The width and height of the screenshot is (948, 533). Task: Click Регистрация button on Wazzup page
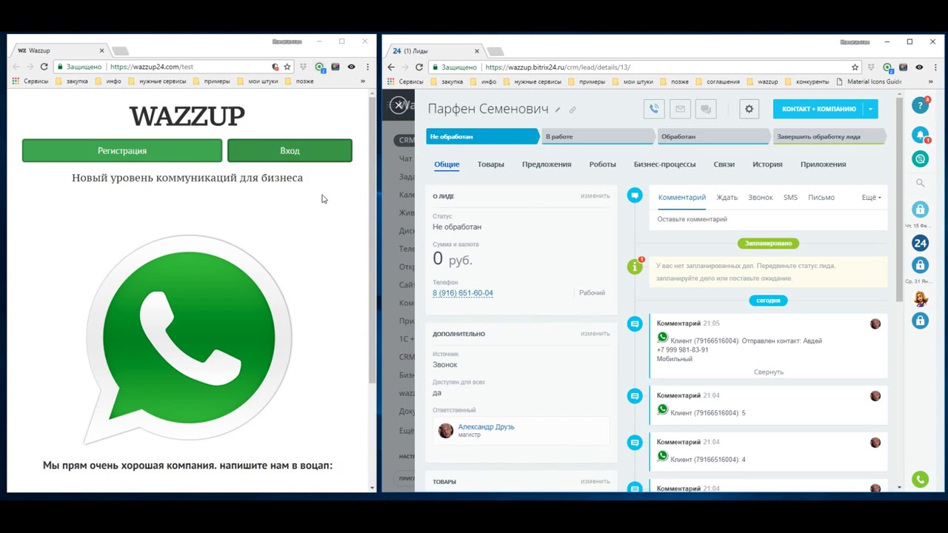(122, 150)
